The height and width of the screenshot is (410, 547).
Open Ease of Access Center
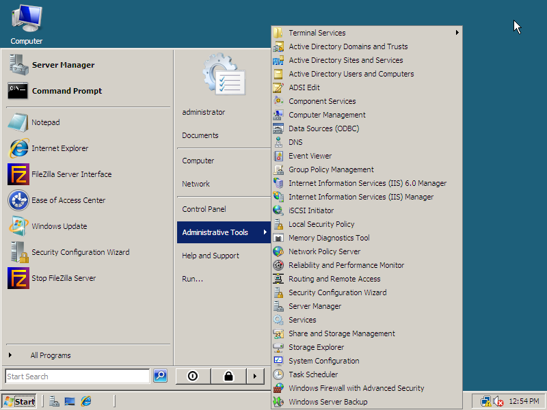88,200
